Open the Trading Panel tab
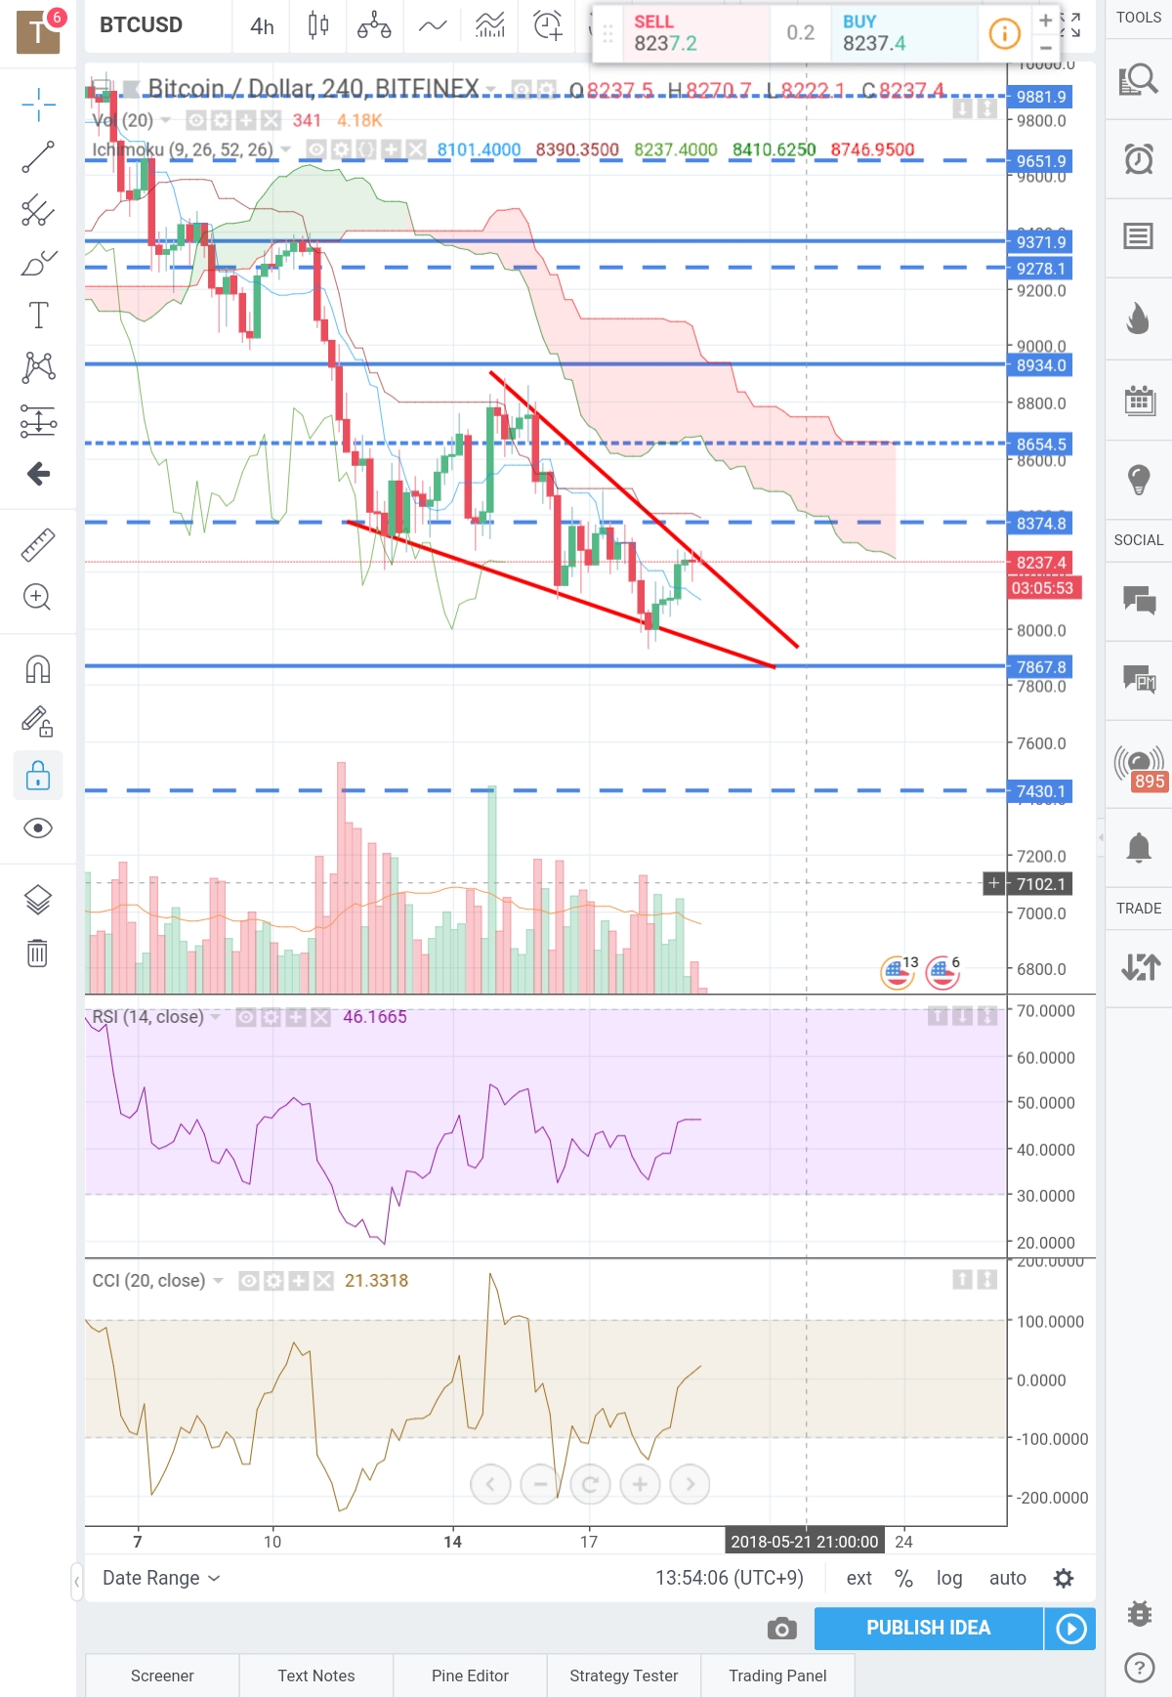The height and width of the screenshot is (1697, 1172). coord(777,1676)
